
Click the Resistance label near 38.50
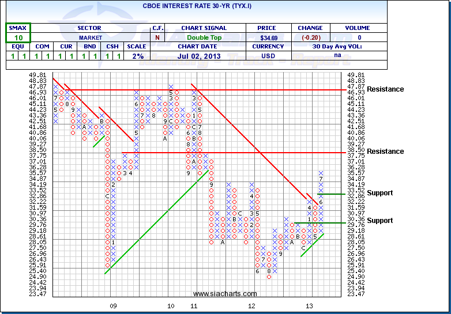[385, 152]
